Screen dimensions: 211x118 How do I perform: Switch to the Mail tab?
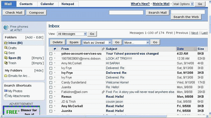pyautogui.click(x=8, y=4)
